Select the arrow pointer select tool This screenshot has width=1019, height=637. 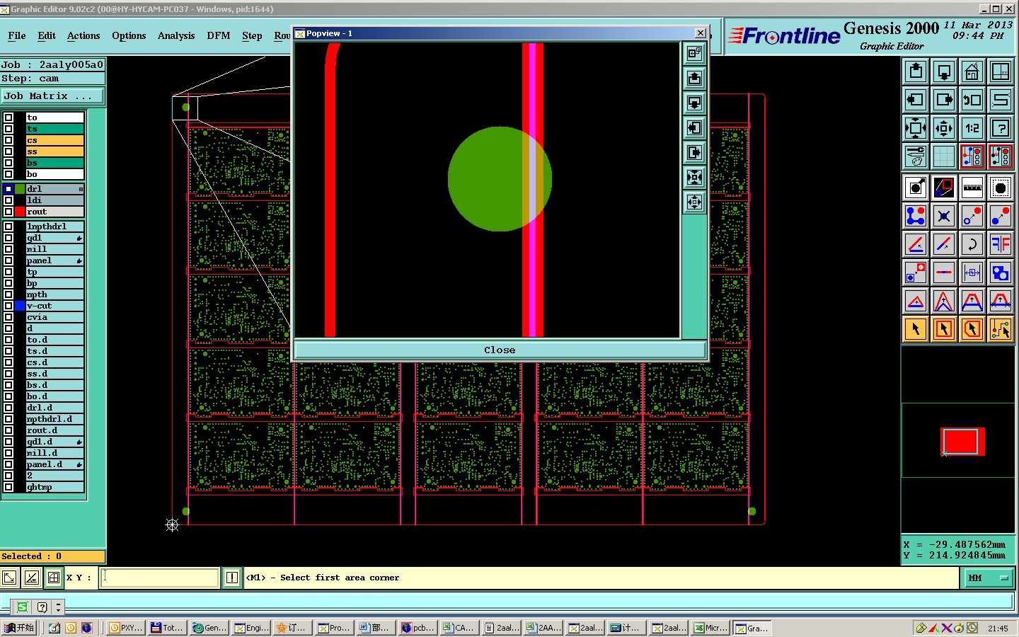(916, 329)
